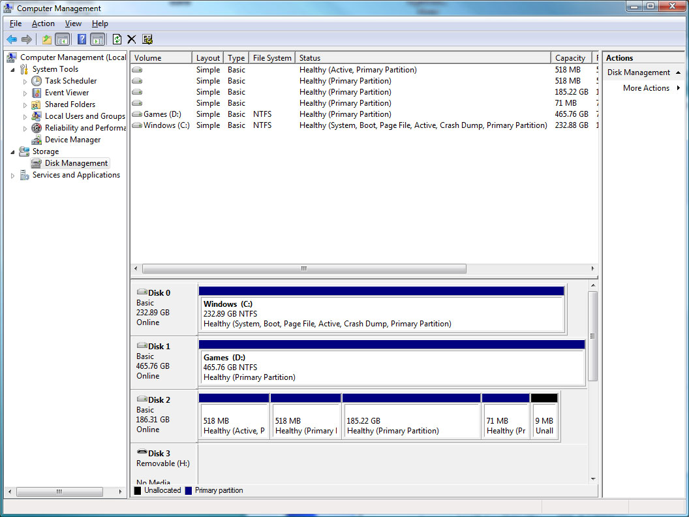Click the disk view scroll down arrow
This screenshot has width=689, height=517.
coord(593,478)
